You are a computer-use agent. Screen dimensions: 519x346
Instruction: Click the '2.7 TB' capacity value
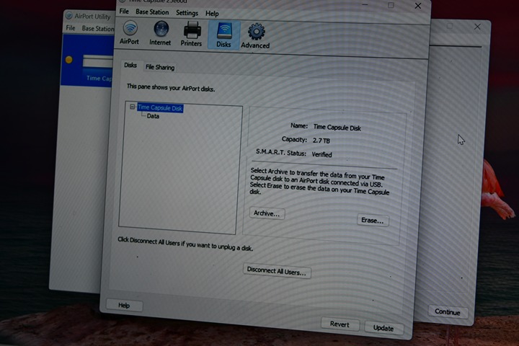(x=321, y=141)
